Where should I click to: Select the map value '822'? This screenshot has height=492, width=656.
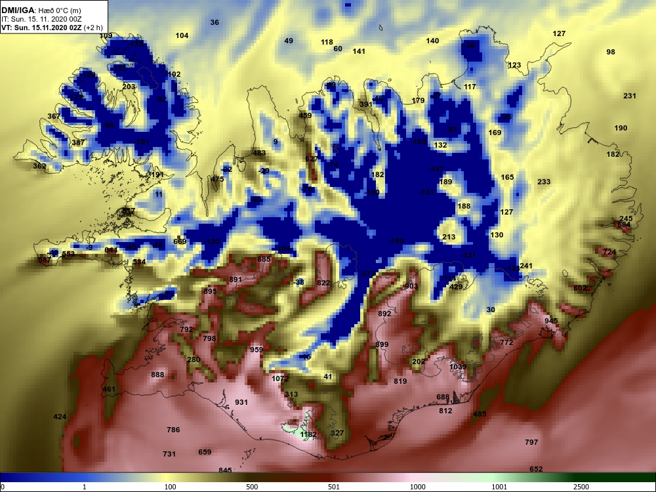(x=323, y=283)
